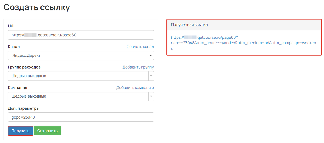Screen dimensions: 324x143
Task: Click the "Добавить кампанию" link
Action: pos(135,88)
